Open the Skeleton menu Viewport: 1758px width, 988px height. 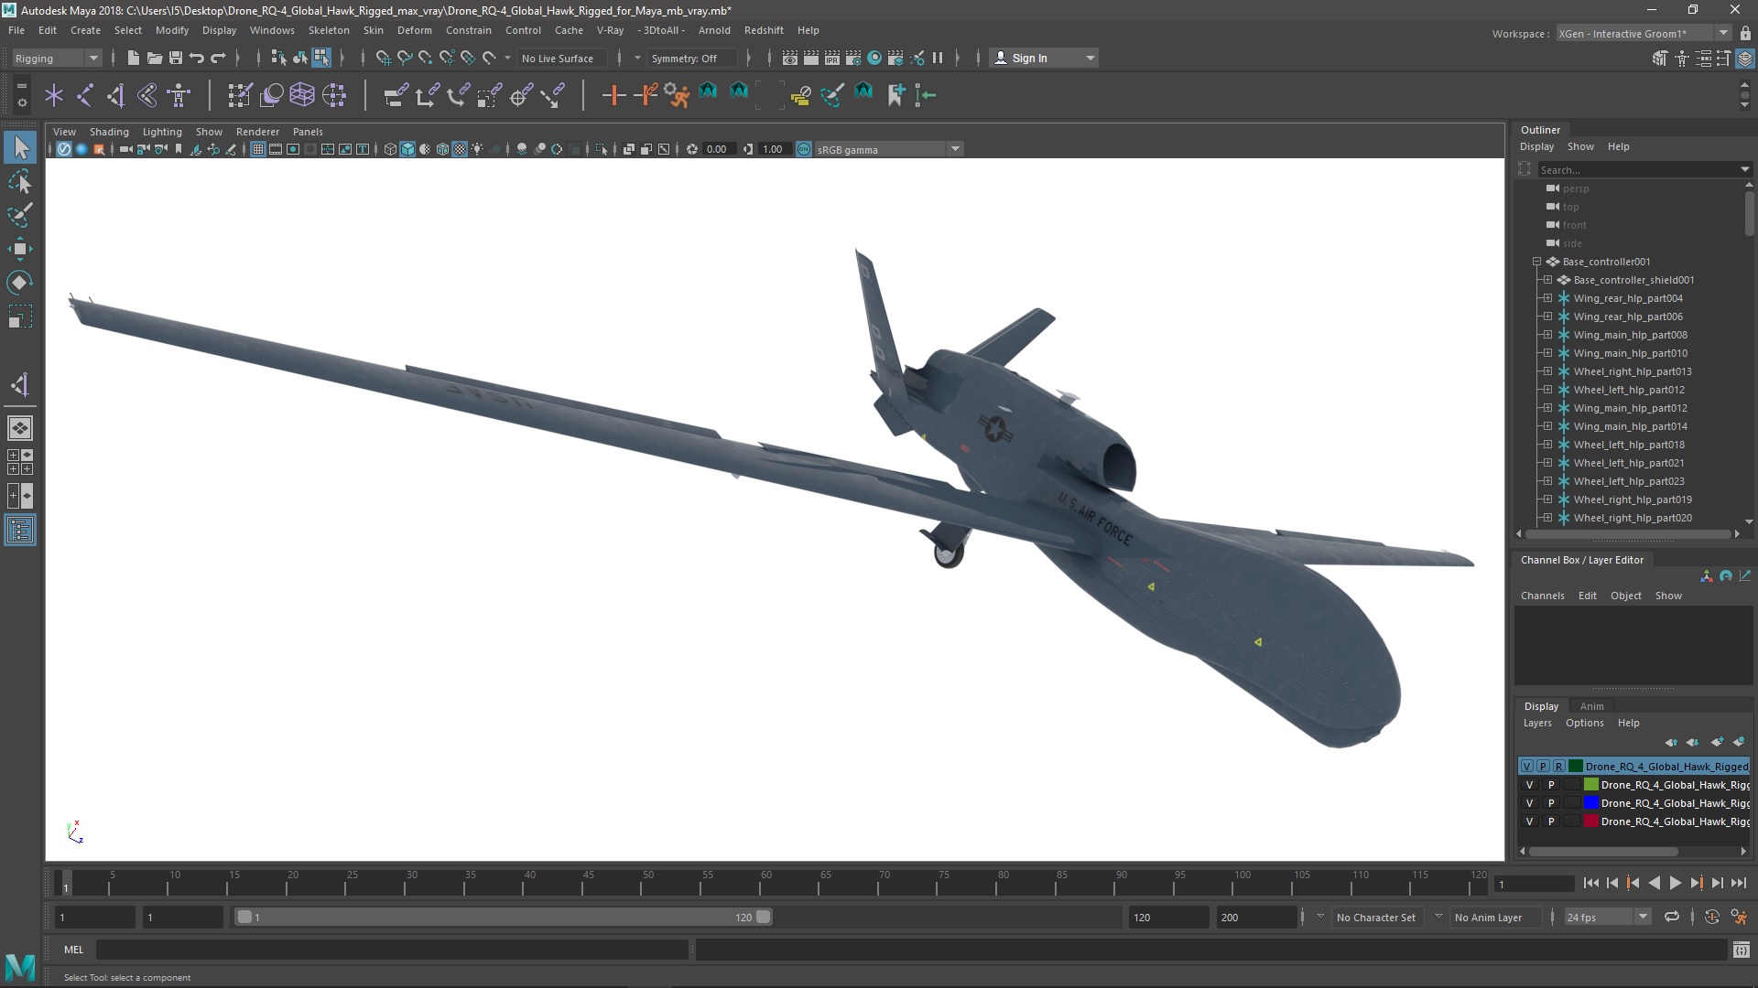(329, 30)
